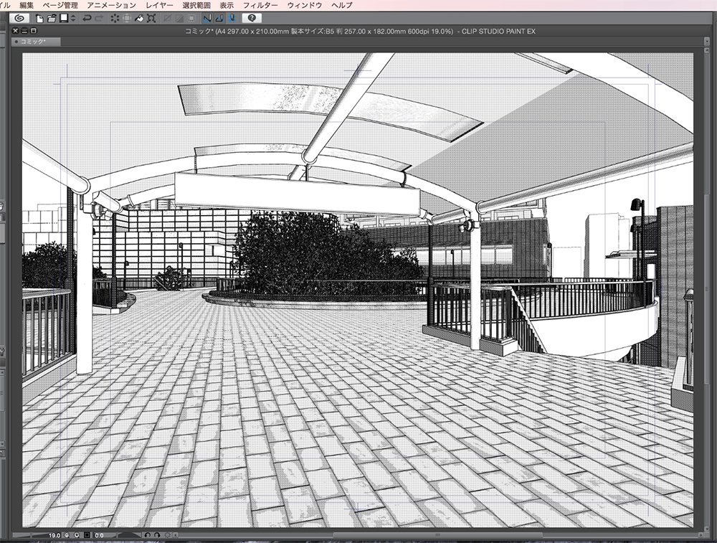Toggle snap to ruler
This screenshot has height=543, width=717.
[207, 19]
